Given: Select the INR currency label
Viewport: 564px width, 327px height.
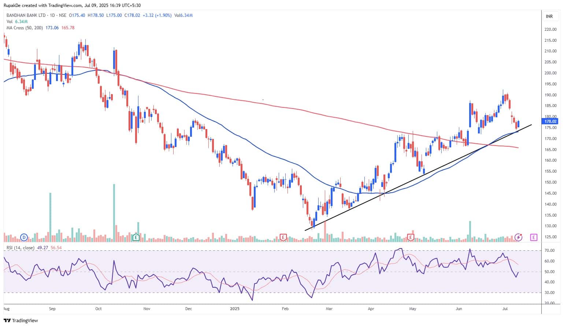Looking at the screenshot, I should pos(549,16).
